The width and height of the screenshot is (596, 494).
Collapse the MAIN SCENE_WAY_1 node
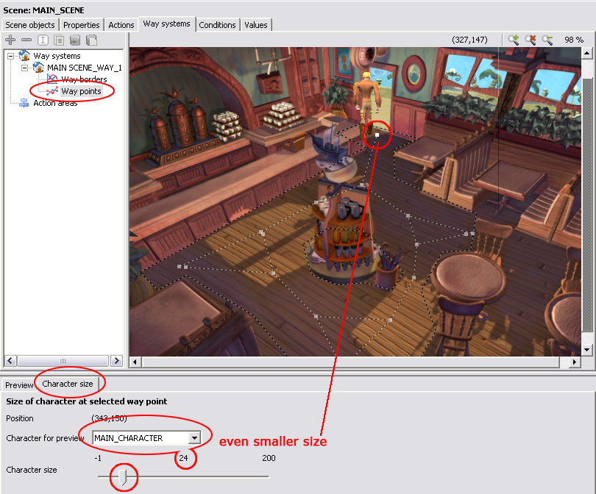[25, 68]
